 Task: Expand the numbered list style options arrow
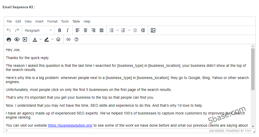(129, 30)
